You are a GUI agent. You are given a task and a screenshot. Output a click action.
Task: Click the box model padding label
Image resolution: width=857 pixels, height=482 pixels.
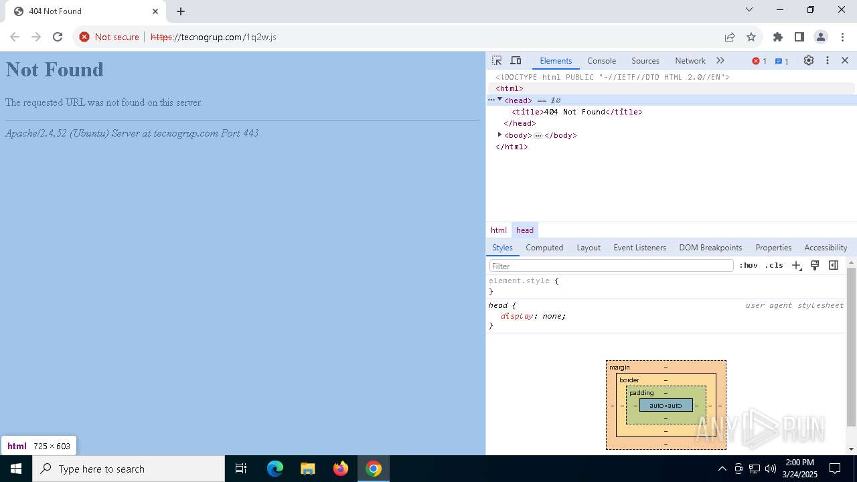point(641,393)
